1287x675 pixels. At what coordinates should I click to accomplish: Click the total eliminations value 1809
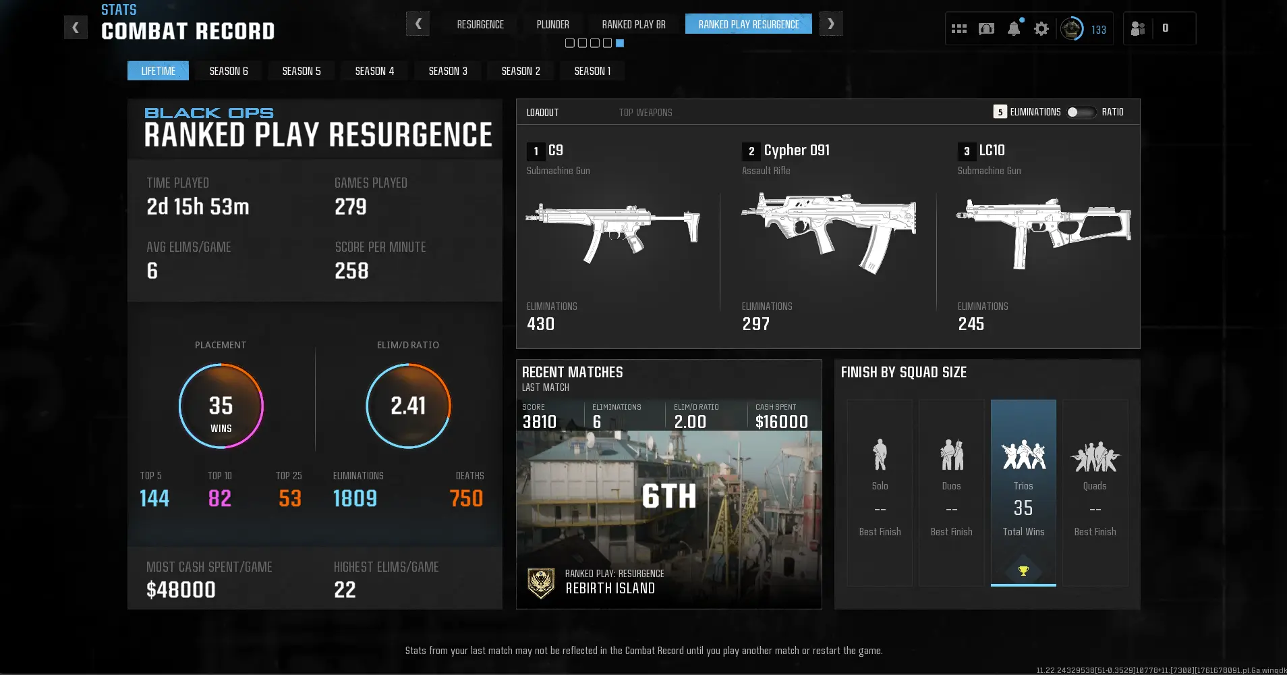[x=355, y=498]
